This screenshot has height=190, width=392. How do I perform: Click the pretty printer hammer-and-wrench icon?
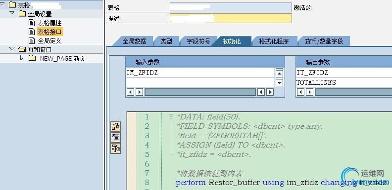coord(115,149)
